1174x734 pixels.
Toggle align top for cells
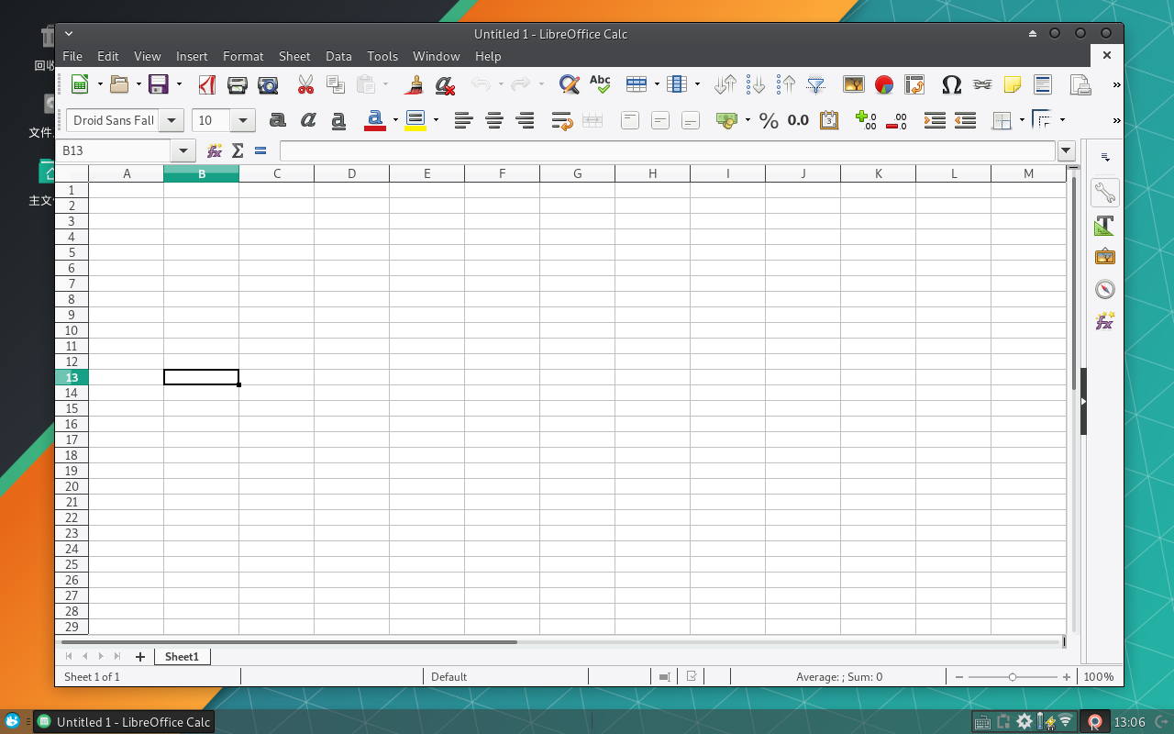click(630, 120)
